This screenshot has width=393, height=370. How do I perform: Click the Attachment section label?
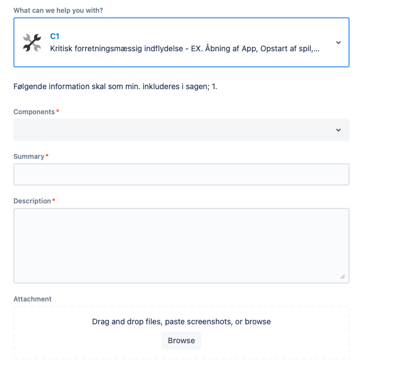pyautogui.click(x=32, y=299)
